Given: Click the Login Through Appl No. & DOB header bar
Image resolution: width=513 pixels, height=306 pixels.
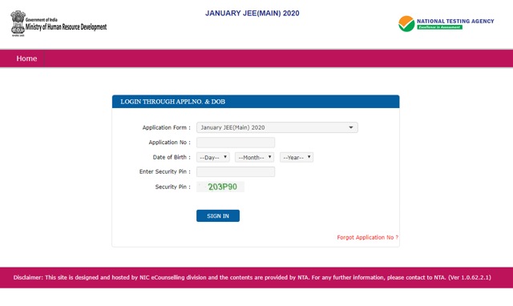Looking at the screenshot, I should (256, 102).
